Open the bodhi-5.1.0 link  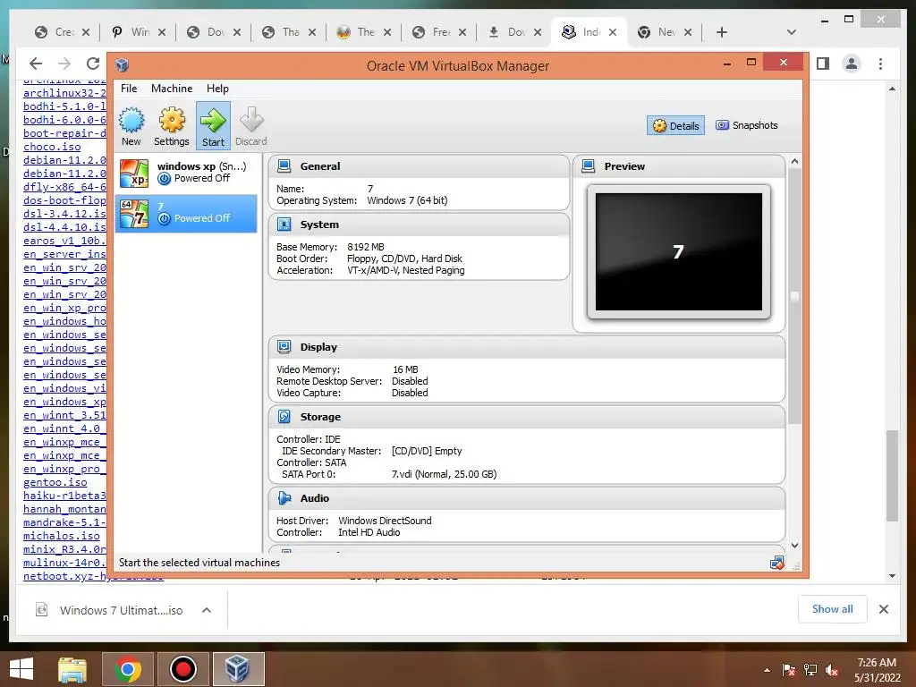[64, 106]
